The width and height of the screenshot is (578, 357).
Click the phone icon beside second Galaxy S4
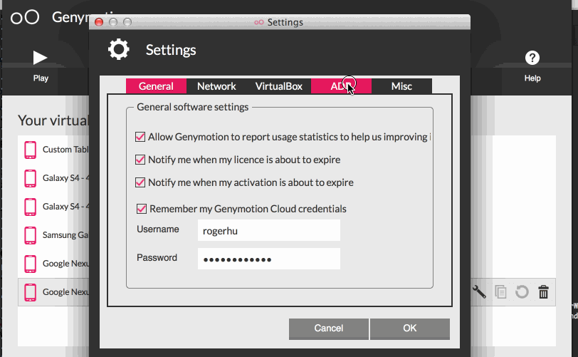click(x=30, y=207)
